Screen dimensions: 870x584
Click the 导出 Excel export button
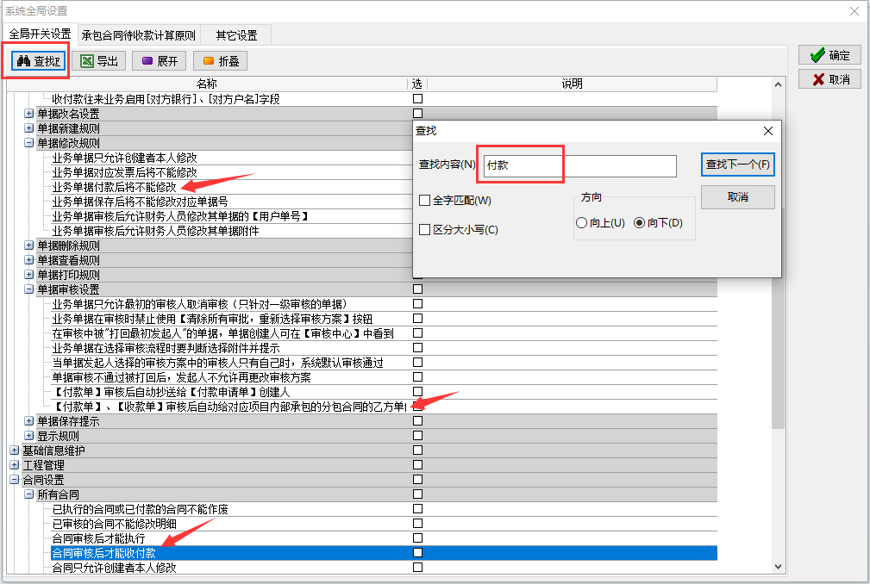(x=99, y=61)
